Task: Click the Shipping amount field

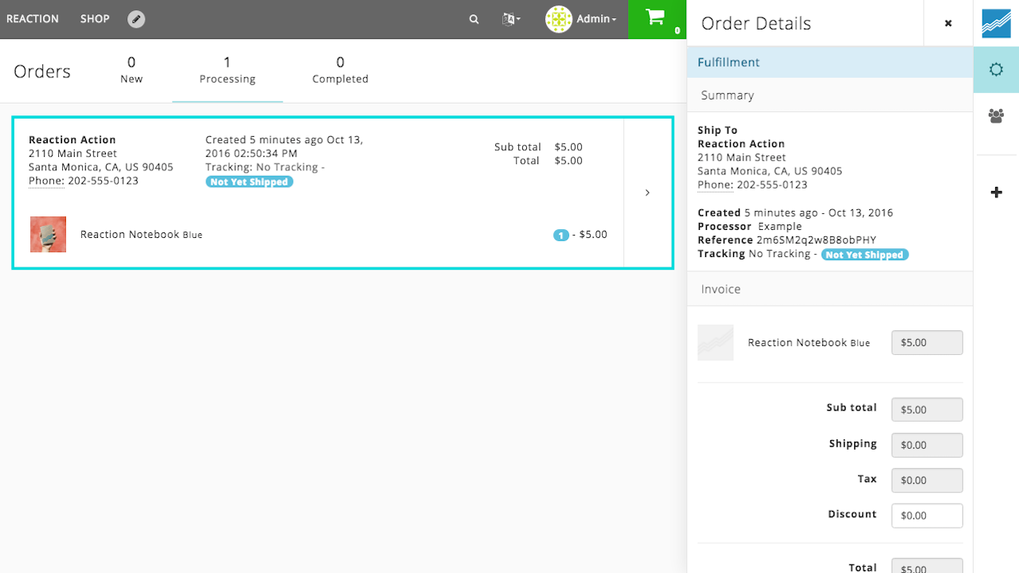Action: coord(927,445)
